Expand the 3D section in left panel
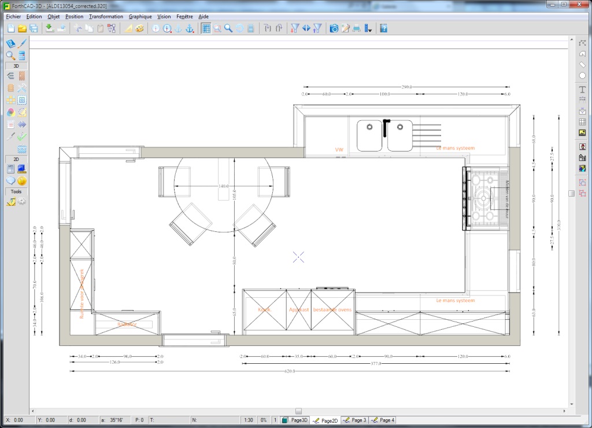592x428 pixels. click(16, 66)
